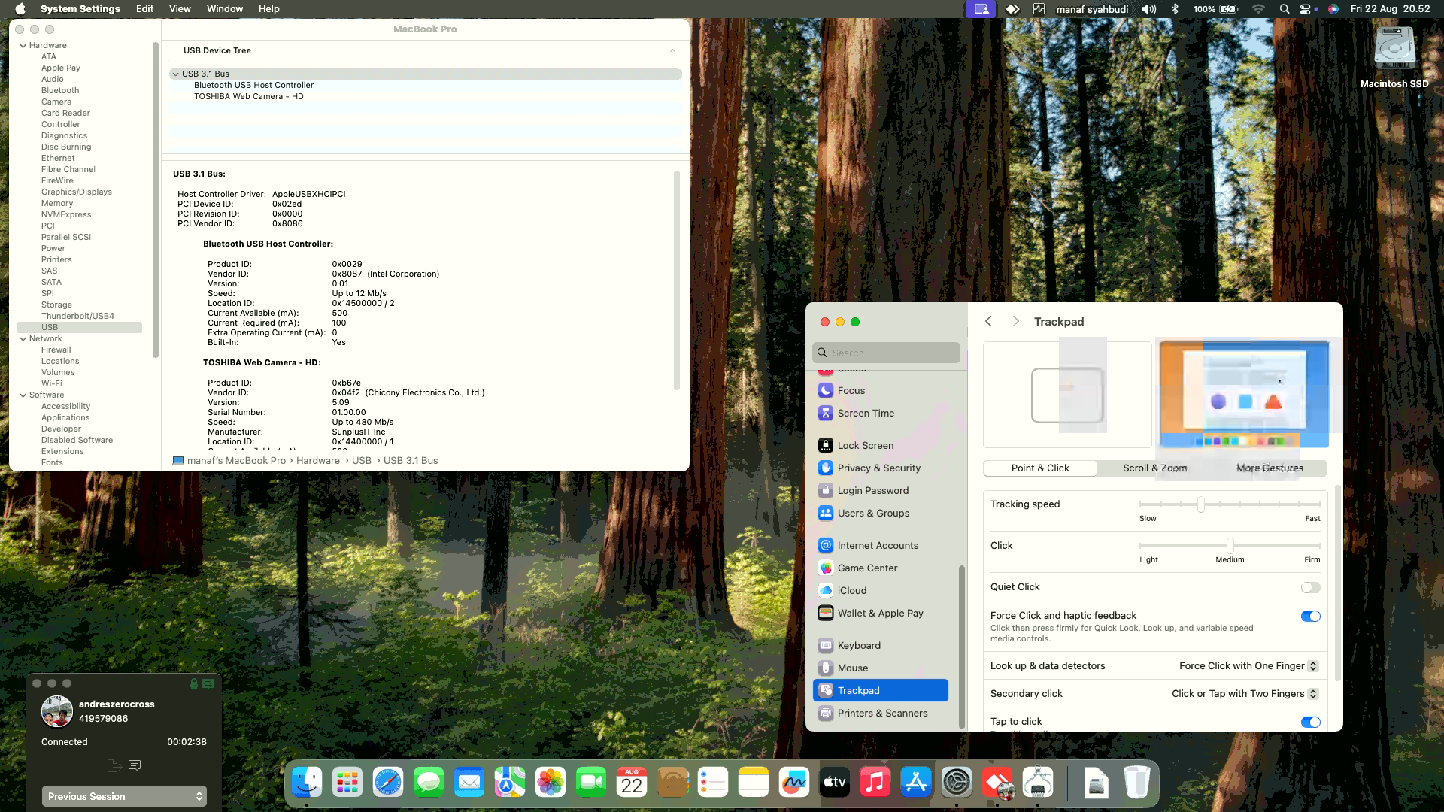Disable the Tap to click switch
The image size is (1444, 812).
[x=1310, y=722]
